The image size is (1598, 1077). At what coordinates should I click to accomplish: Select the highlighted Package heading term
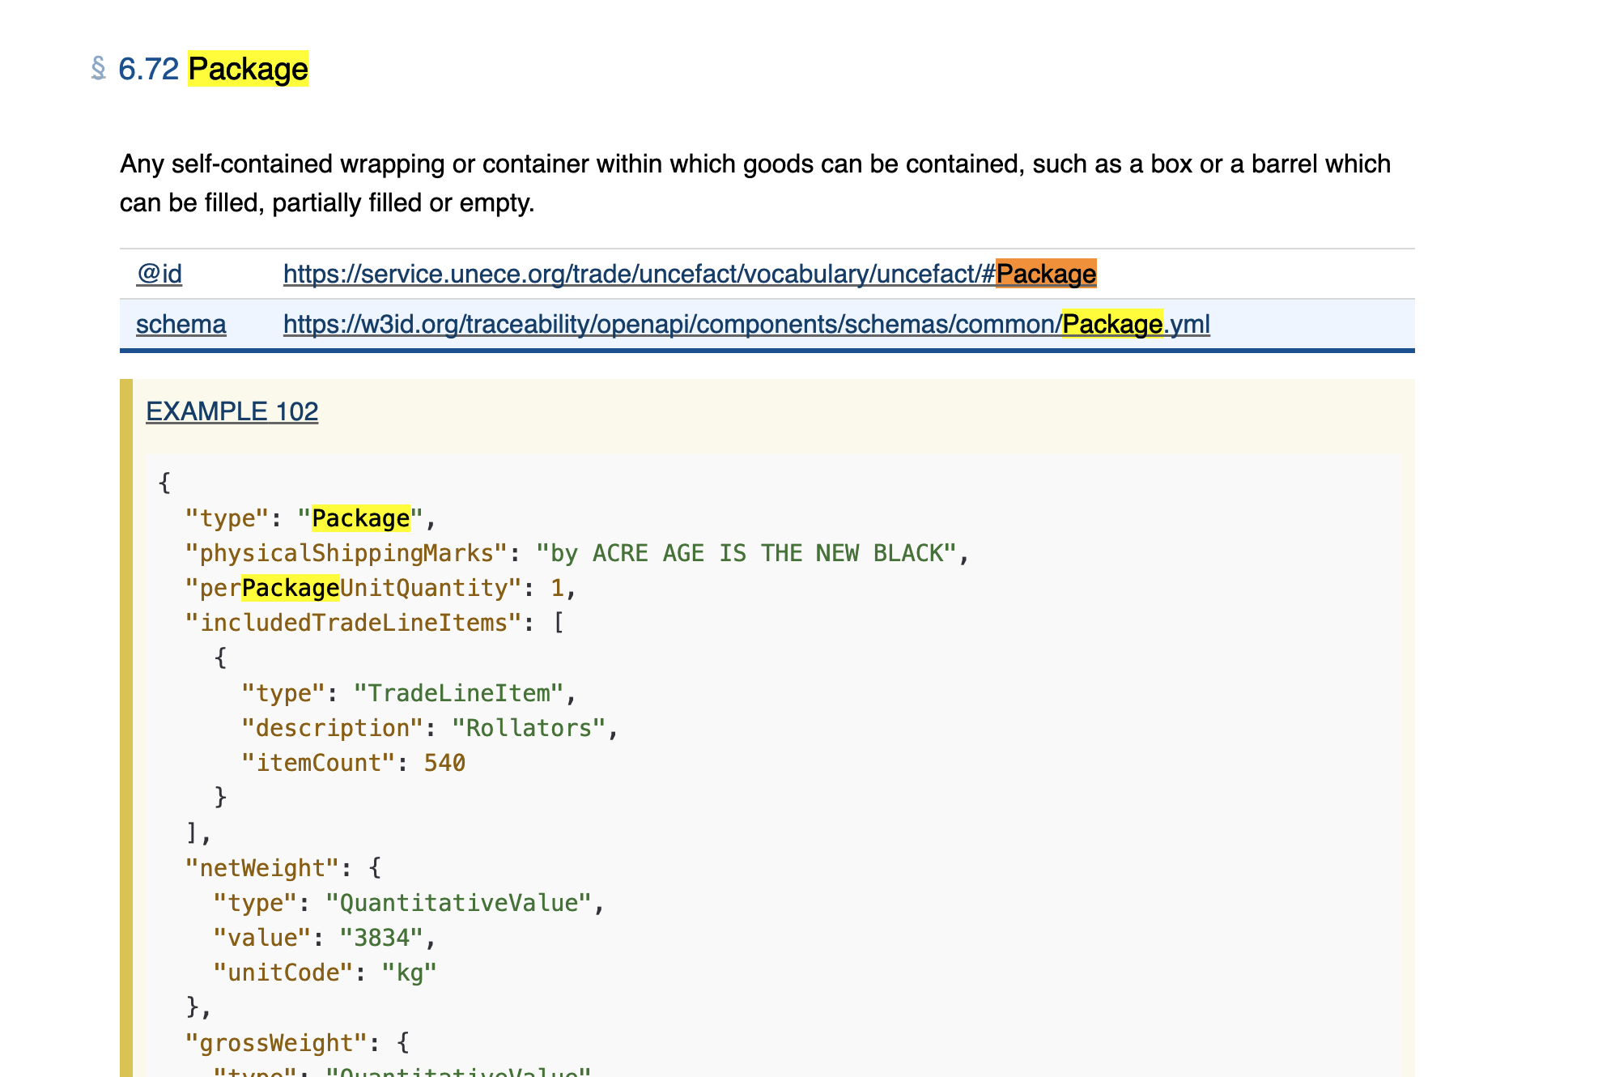(x=247, y=70)
